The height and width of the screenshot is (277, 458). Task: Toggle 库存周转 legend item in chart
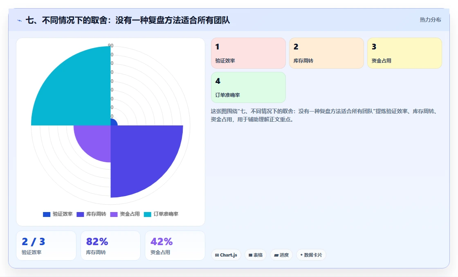[91, 214]
